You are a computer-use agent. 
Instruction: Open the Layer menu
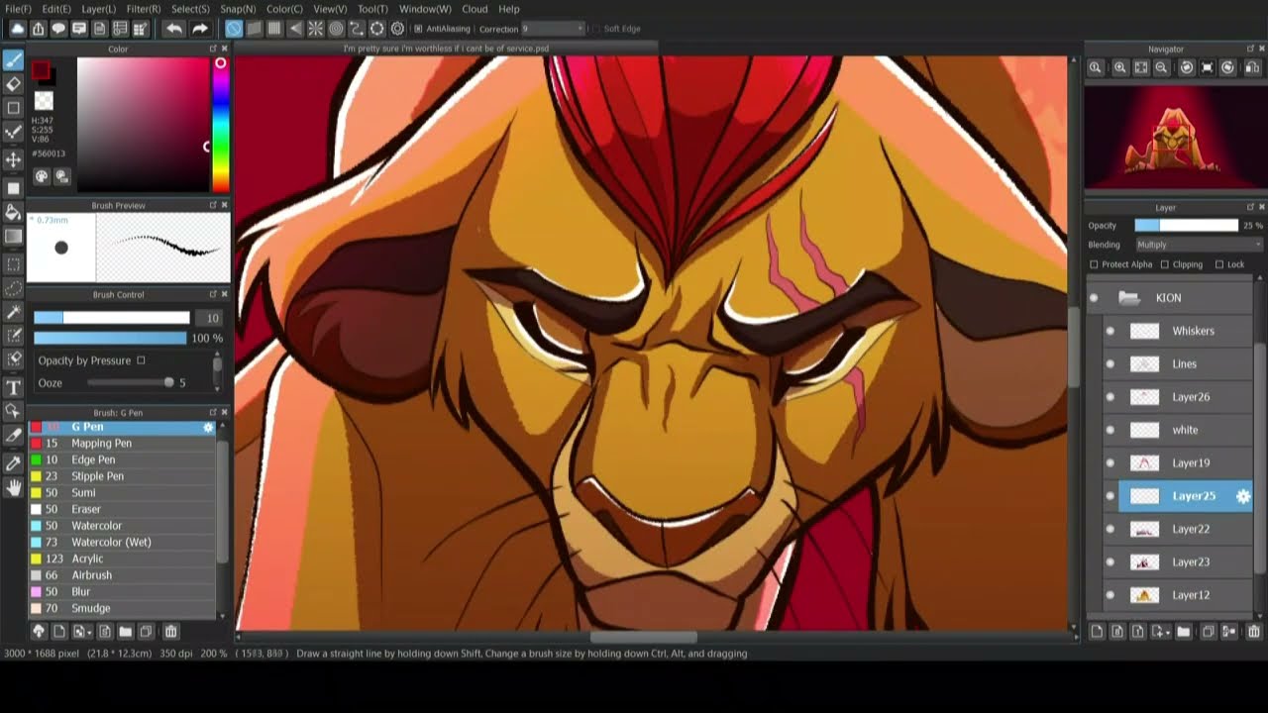(98, 9)
